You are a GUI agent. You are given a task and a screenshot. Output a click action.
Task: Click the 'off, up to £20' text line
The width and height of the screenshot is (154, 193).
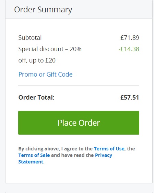(x=37, y=60)
